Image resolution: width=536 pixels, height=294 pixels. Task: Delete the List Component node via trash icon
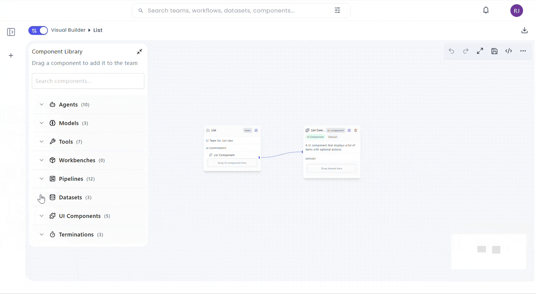pyautogui.click(x=356, y=130)
